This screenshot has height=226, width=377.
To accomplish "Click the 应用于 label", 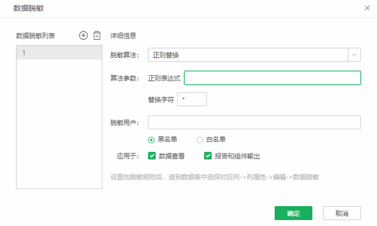I will 128,156.
